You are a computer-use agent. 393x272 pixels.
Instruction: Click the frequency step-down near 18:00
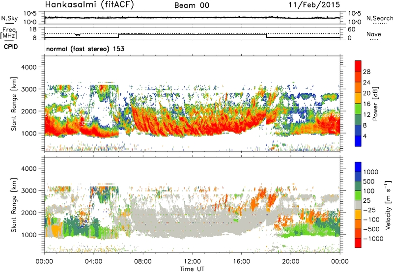coord(266,35)
